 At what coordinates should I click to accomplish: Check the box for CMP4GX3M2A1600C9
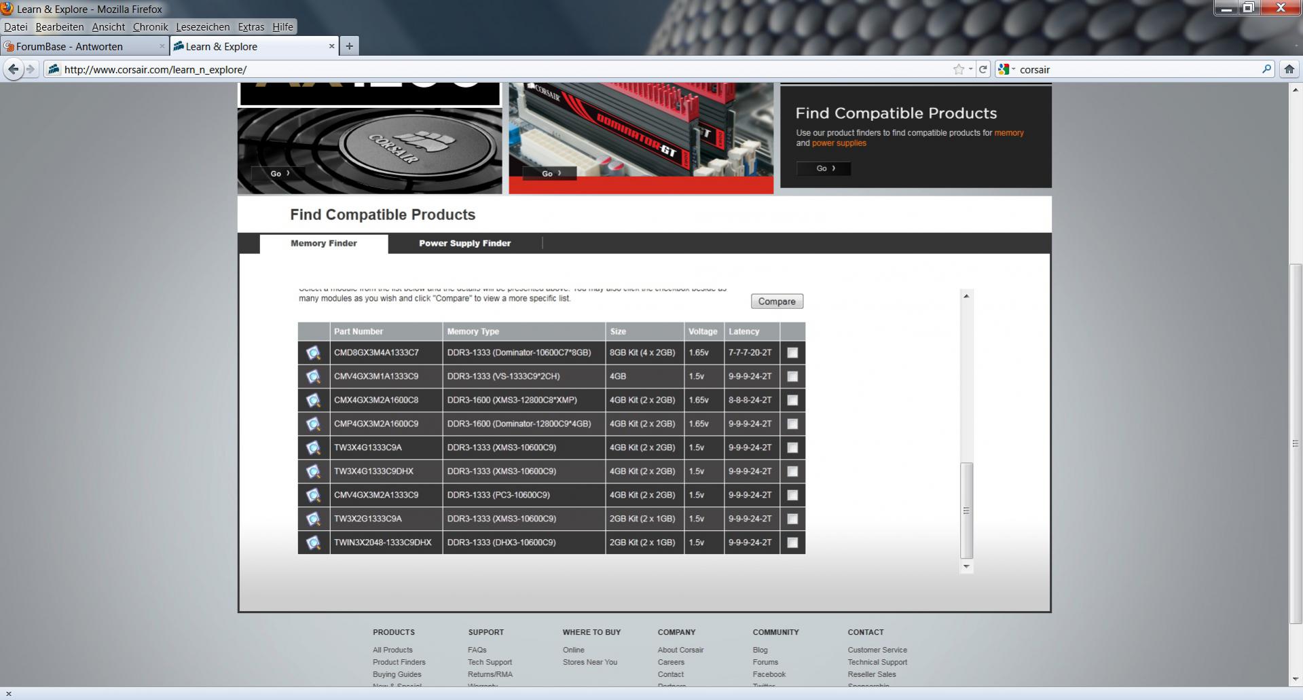coord(792,424)
